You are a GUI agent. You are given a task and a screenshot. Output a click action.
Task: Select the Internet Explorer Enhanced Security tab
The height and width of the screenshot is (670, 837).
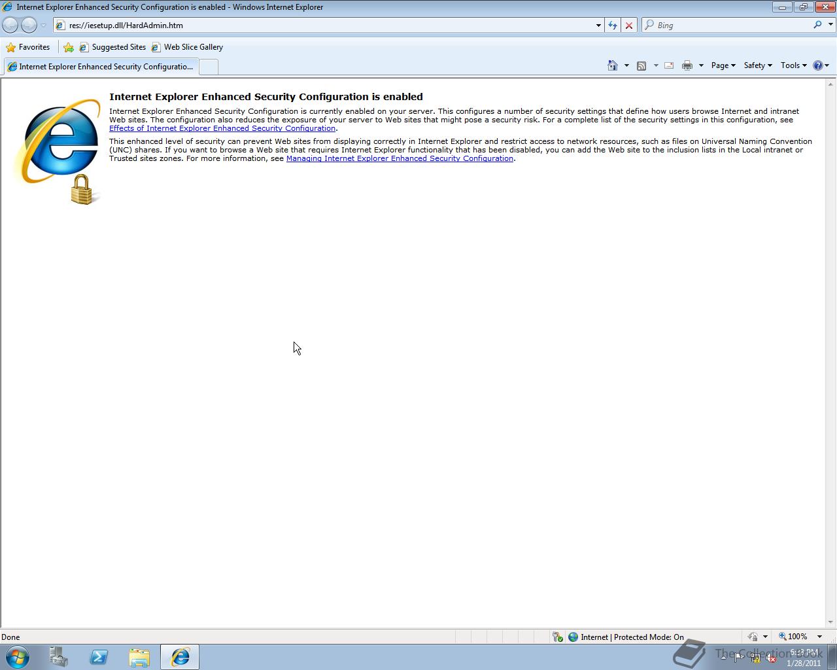(100, 67)
